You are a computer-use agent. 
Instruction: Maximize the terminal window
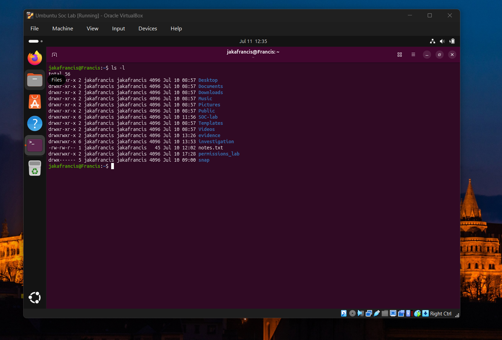tap(440, 55)
